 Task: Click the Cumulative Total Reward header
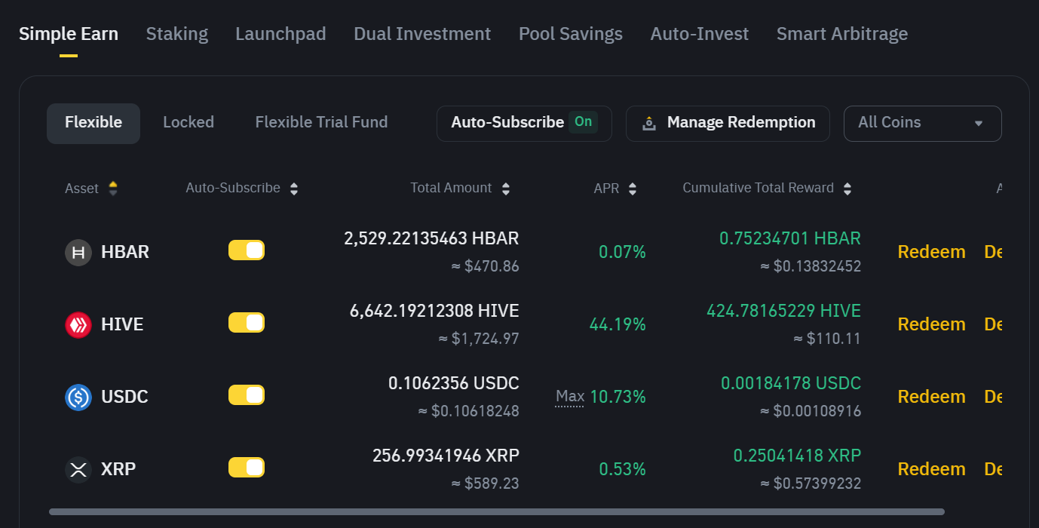pos(758,188)
